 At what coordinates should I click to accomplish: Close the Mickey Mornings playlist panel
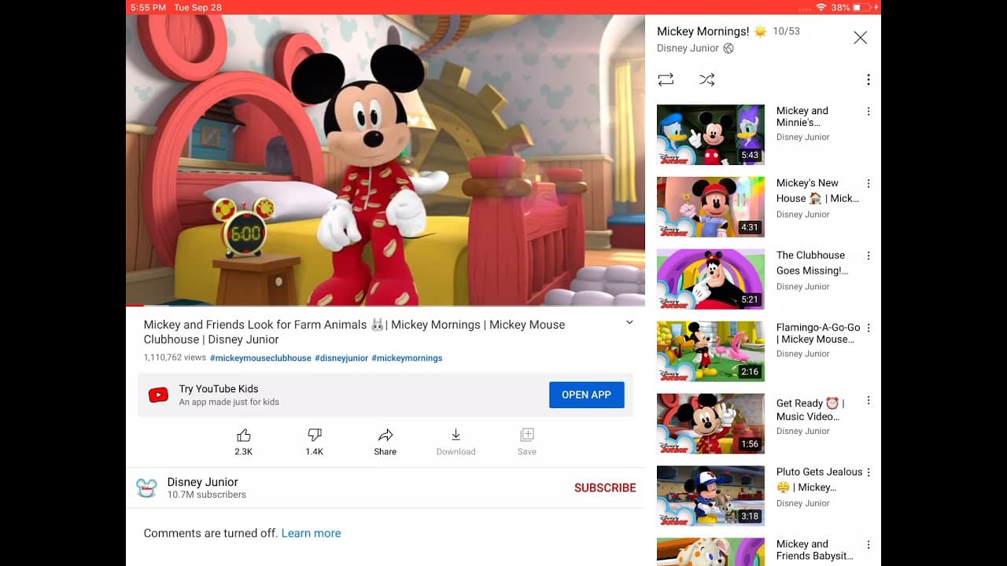[861, 38]
